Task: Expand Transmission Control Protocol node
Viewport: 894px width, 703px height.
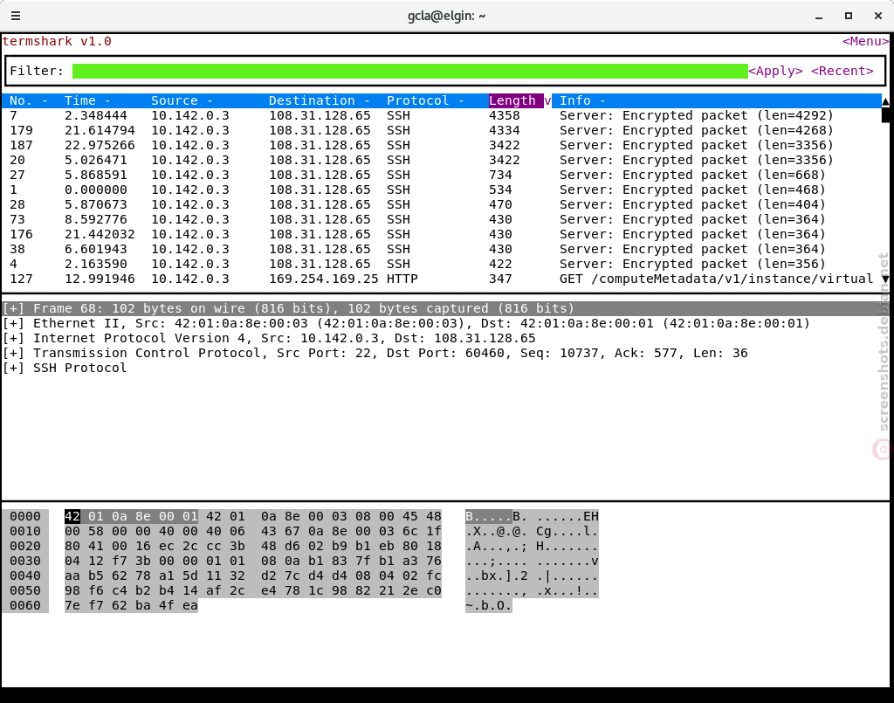Action: click(x=13, y=353)
